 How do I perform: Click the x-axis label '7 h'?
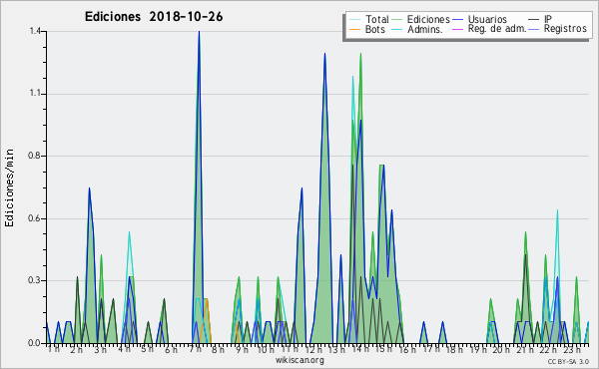195,349
